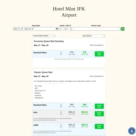Click the $79 Room Total price
136x136 pixels.
point(84,52)
